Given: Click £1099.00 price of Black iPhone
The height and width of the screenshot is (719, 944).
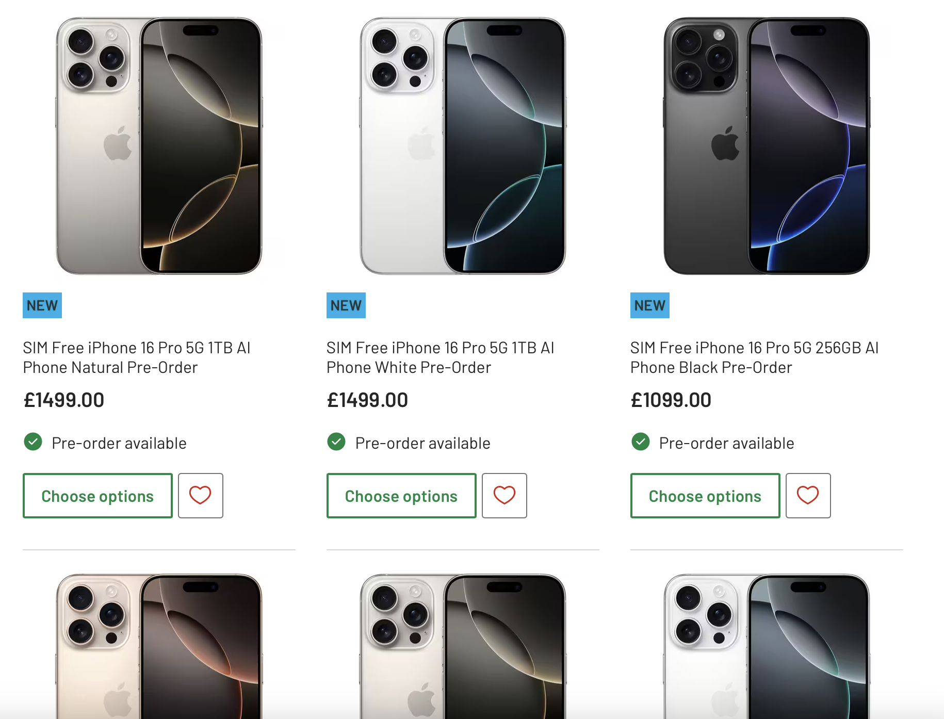Looking at the screenshot, I should click(671, 400).
